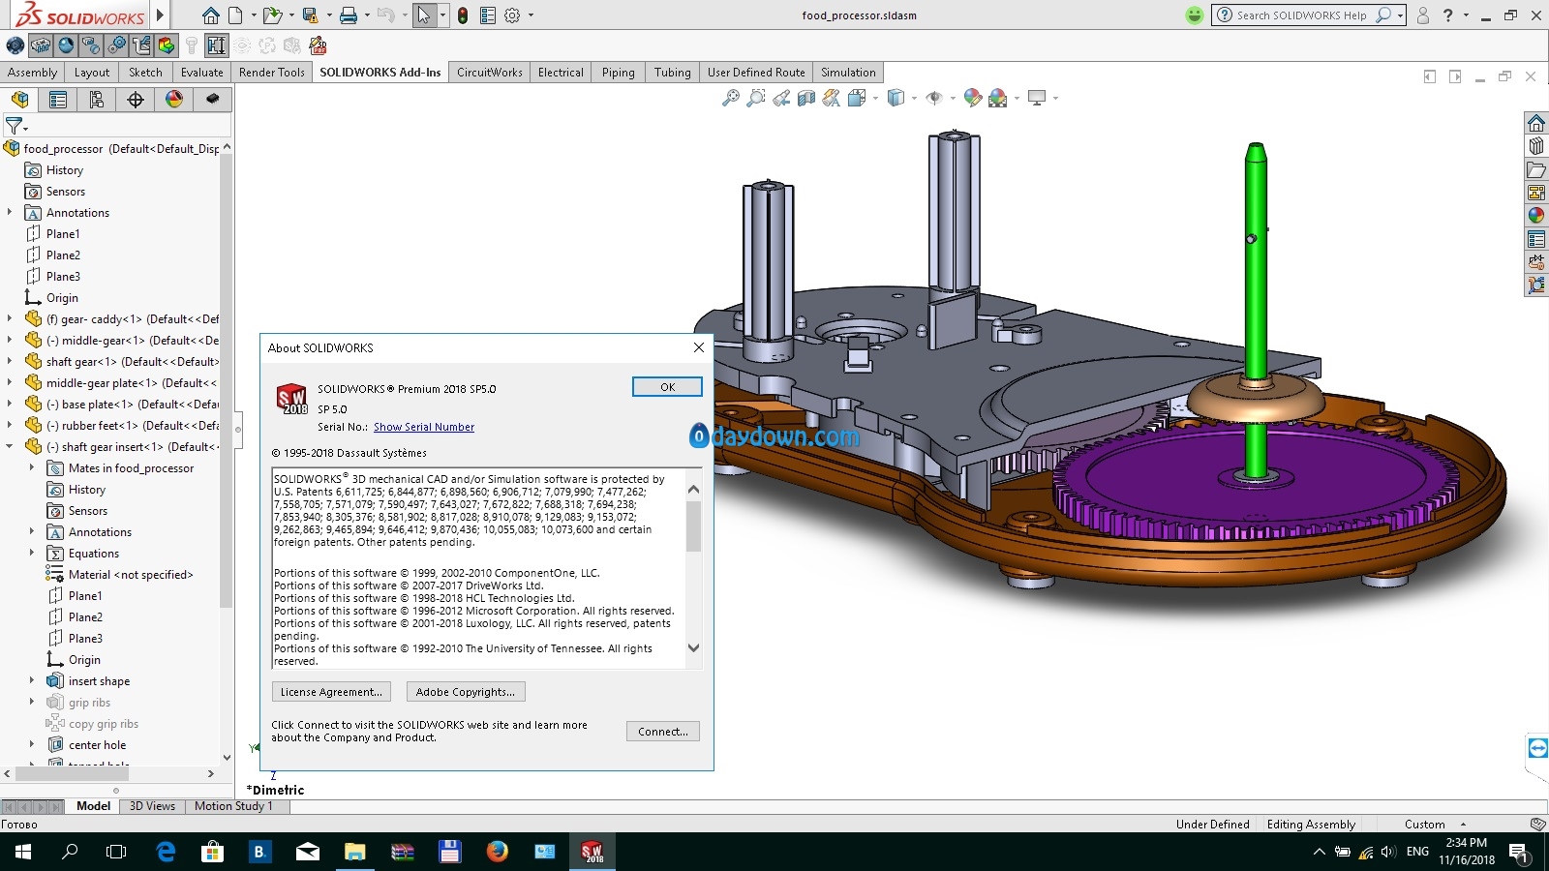Click the Open file folder icon

272,15
